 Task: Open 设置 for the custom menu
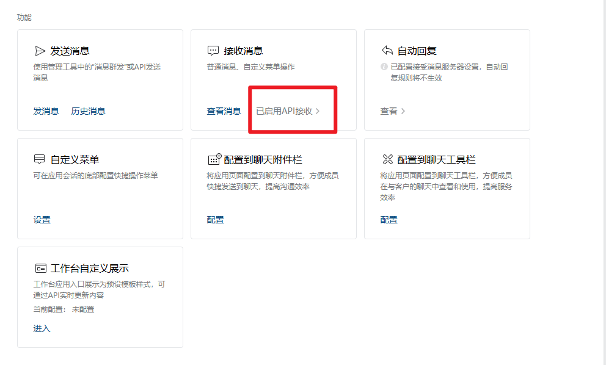point(43,220)
